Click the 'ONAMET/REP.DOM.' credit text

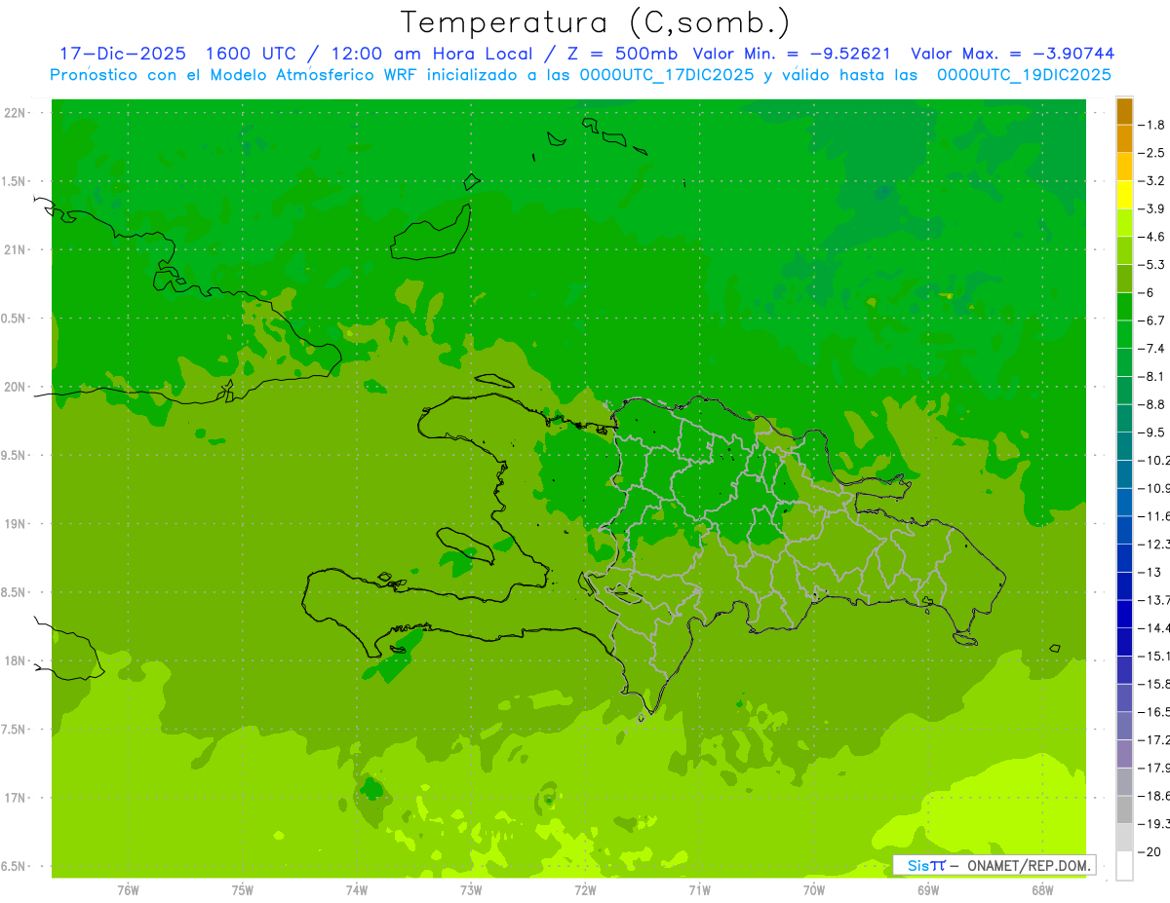click(1029, 865)
